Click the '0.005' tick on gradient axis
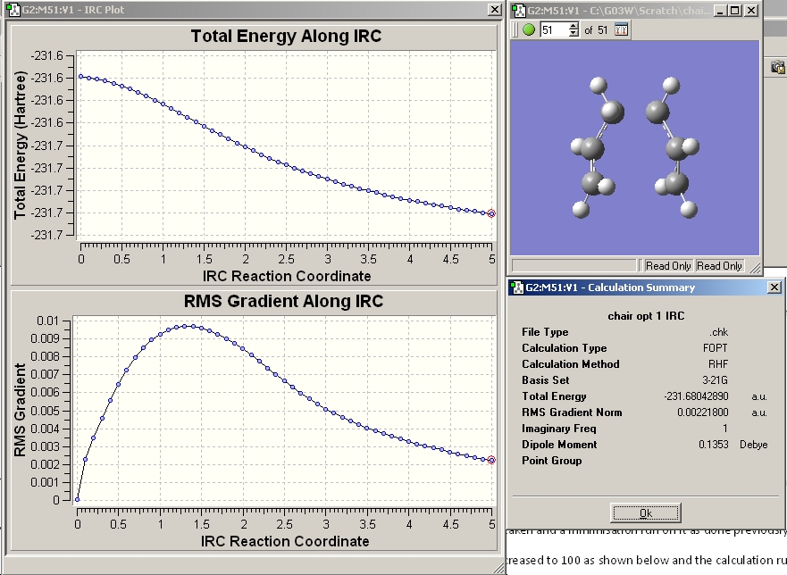This screenshot has height=575, width=787. point(45,411)
